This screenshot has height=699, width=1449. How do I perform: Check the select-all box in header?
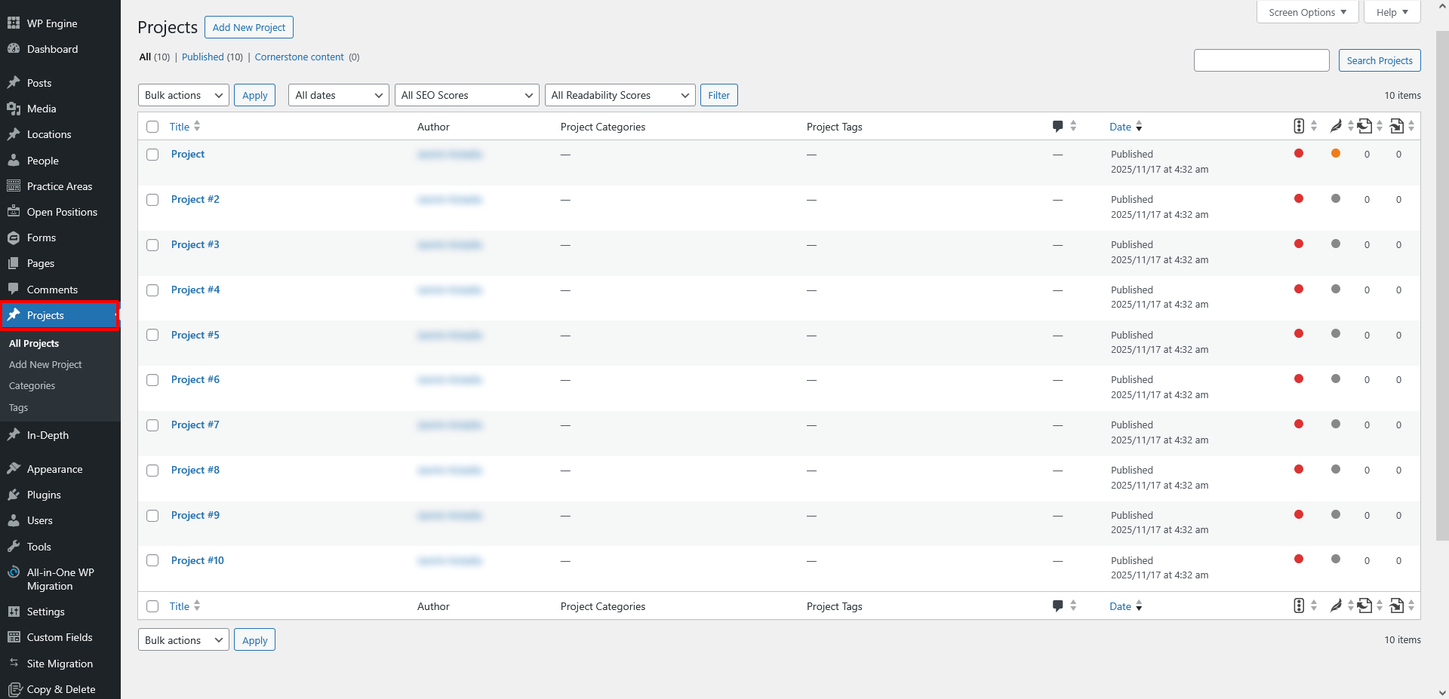pyautogui.click(x=152, y=127)
